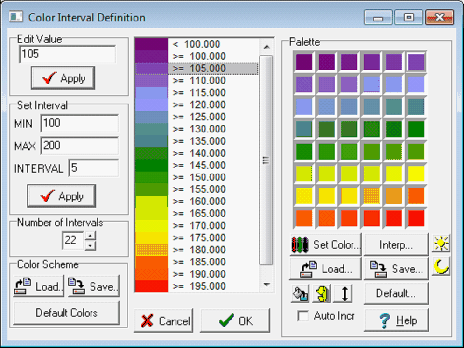
Task: Save the palette with Save button
Action: point(396,269)
